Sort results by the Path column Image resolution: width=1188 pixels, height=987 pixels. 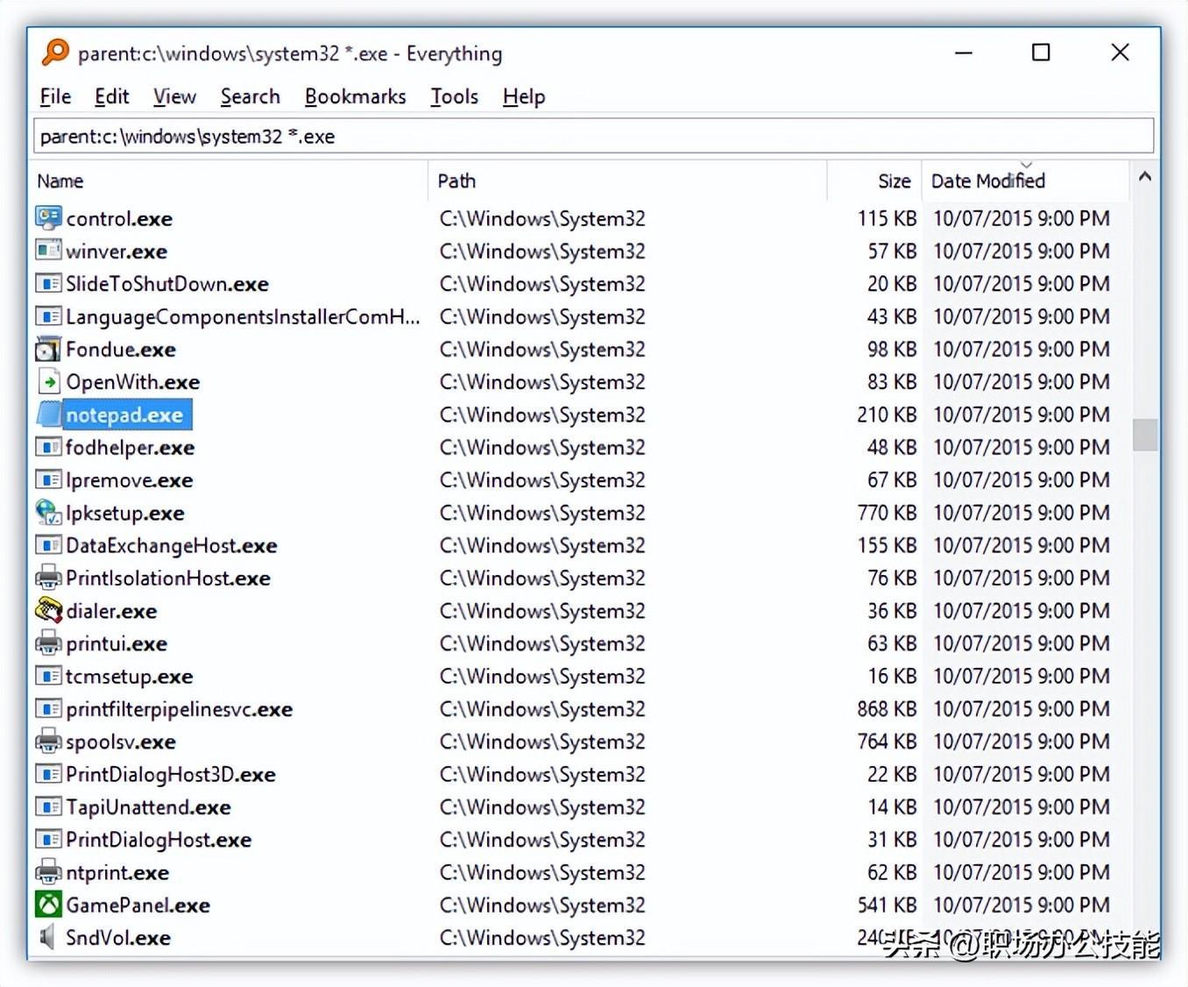[x=627, y=181]
